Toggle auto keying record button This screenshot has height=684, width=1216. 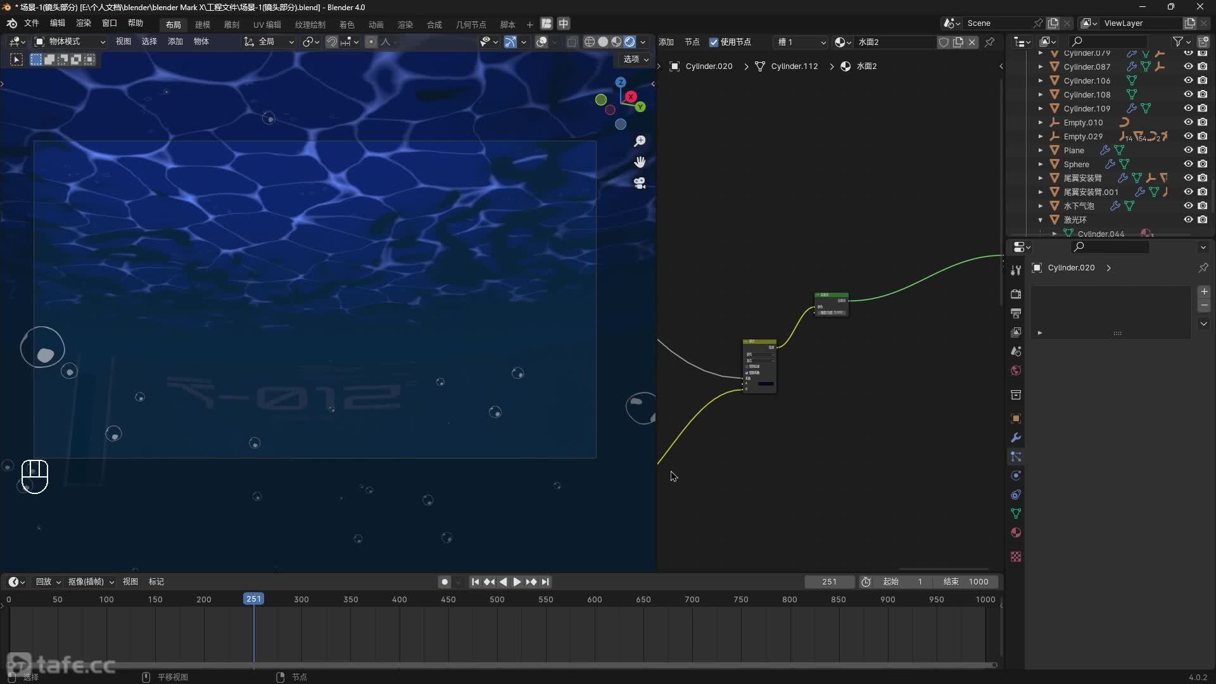(445, 582)
